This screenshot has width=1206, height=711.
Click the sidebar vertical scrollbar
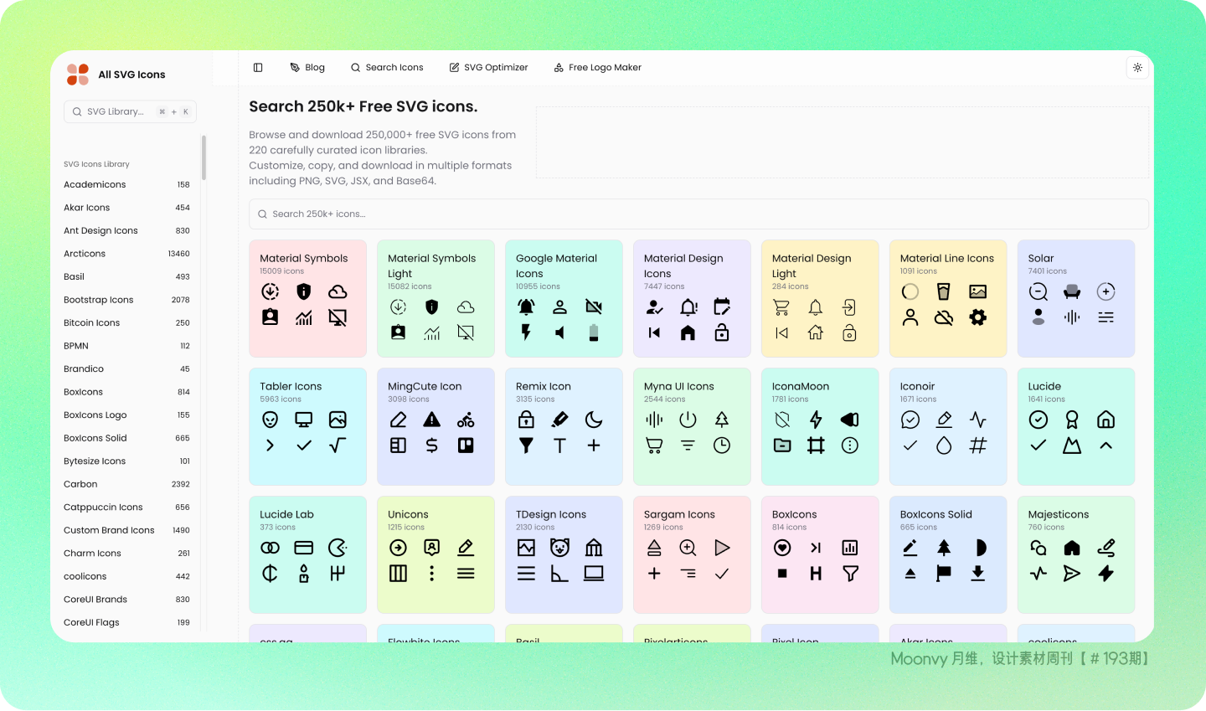pos(204,157)
